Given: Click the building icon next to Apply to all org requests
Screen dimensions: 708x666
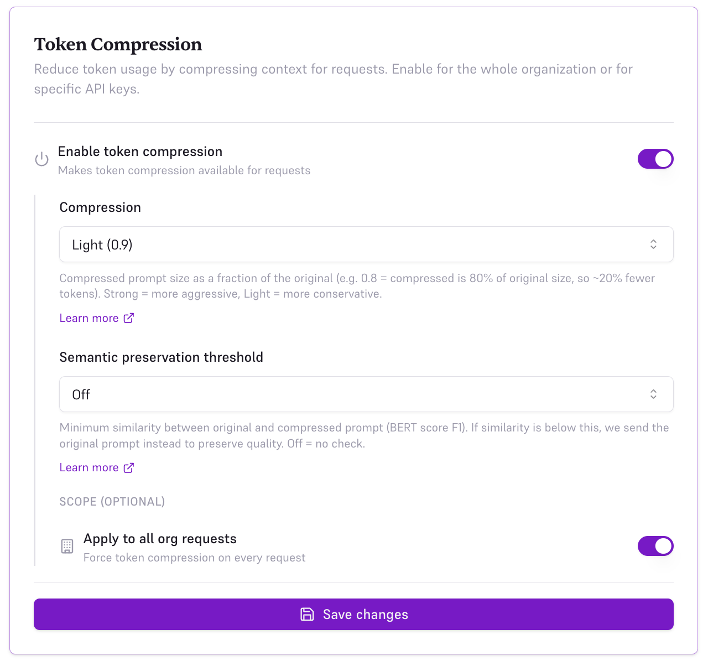Looking at the screenshot, I should [x=67, y=546].
